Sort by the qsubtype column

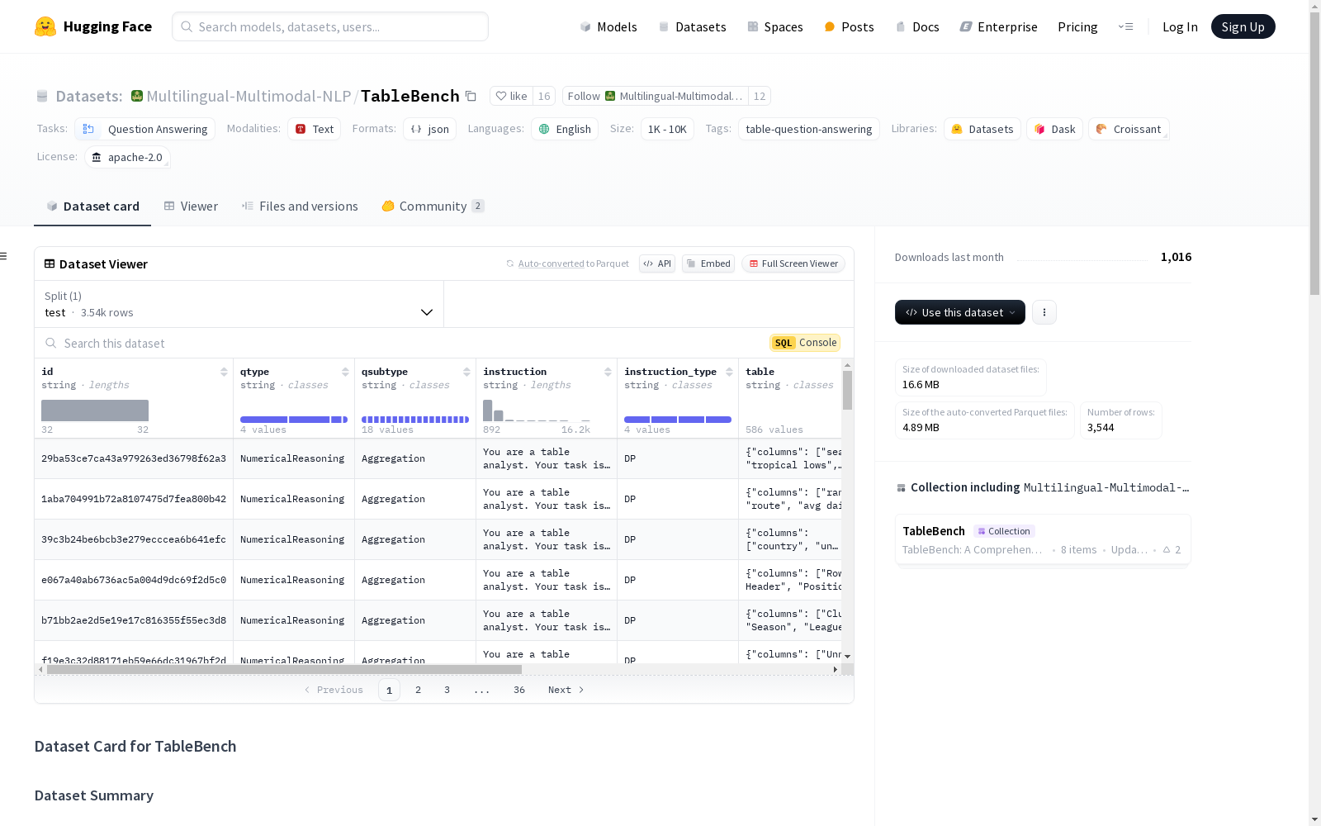(x=466, y=372)
